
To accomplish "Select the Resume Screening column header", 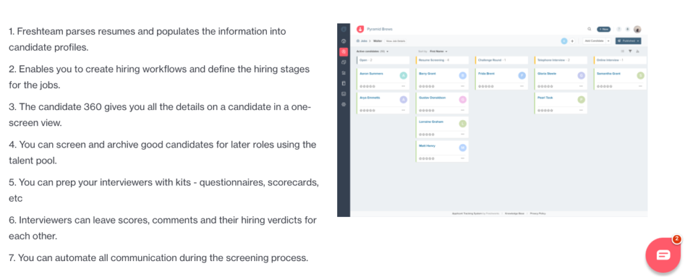I will coord(442,60).
